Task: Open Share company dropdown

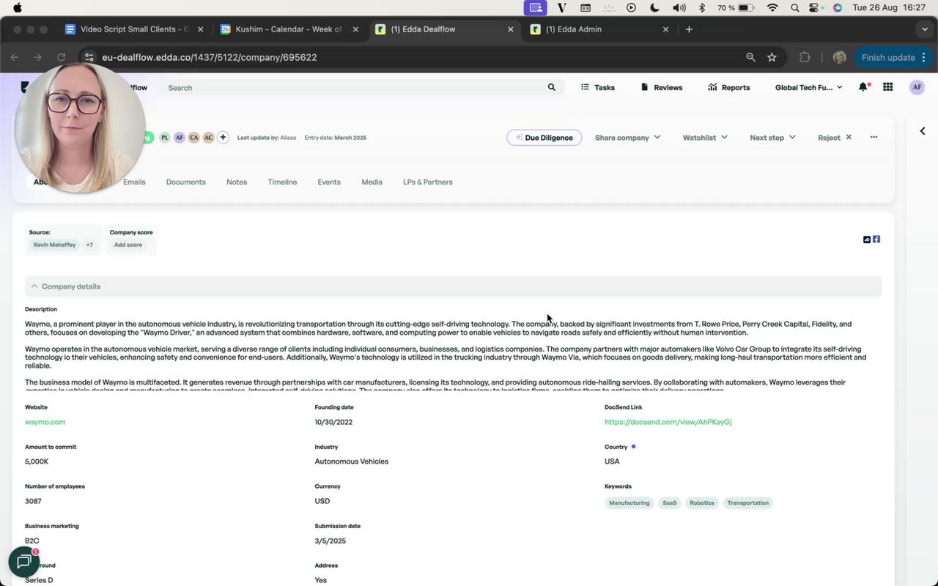Action: click(x=628, y=138)
